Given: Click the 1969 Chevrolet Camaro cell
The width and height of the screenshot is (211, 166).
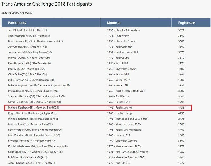Looking at the screenshot, I should (122, 141).
